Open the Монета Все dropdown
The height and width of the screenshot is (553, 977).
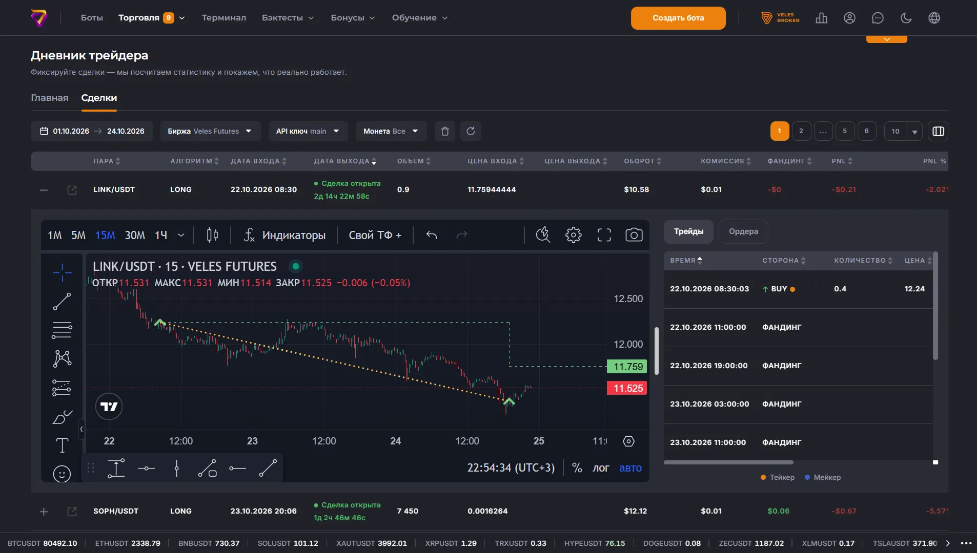coord(391,131)
